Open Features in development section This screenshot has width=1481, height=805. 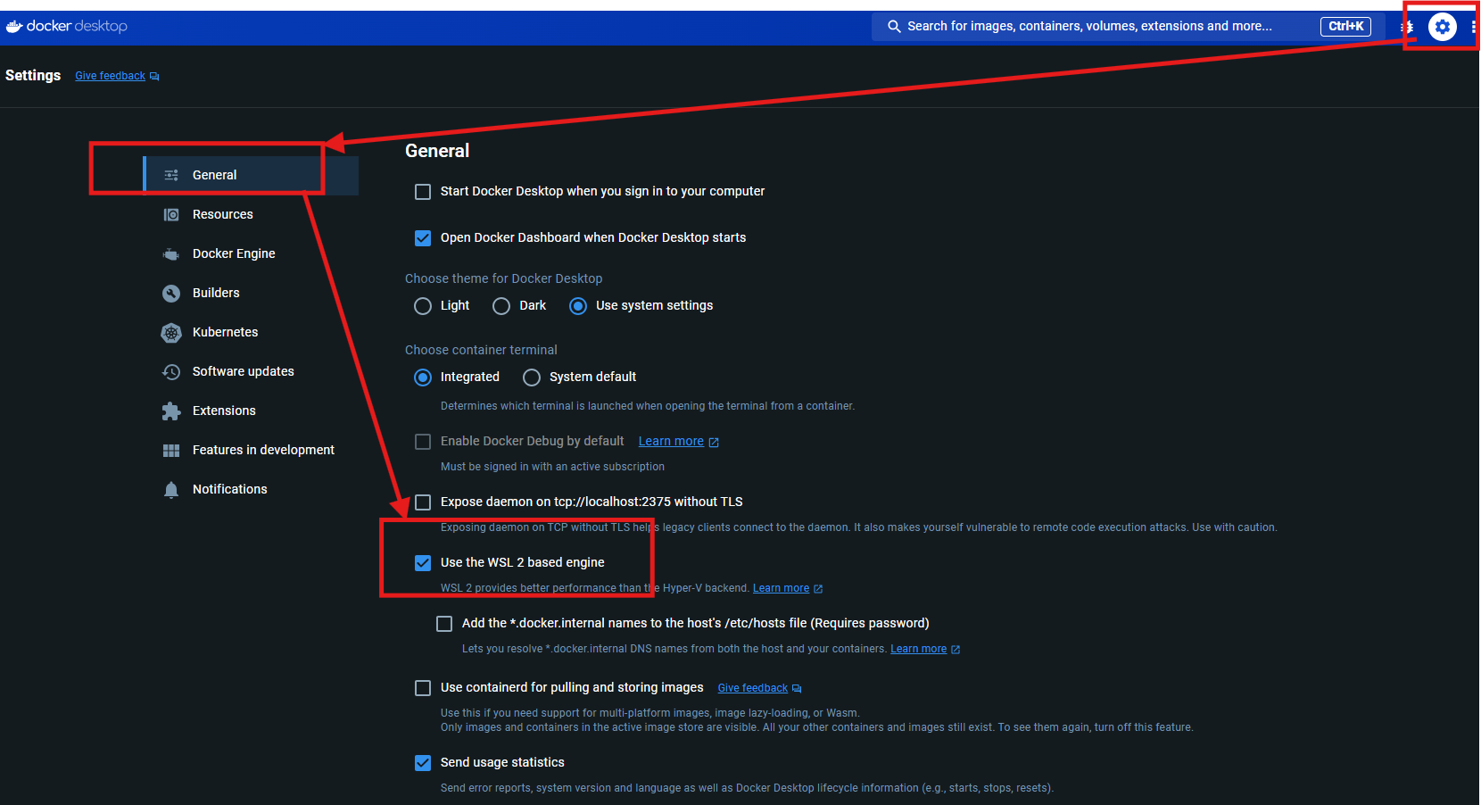[x=251, y=451]
